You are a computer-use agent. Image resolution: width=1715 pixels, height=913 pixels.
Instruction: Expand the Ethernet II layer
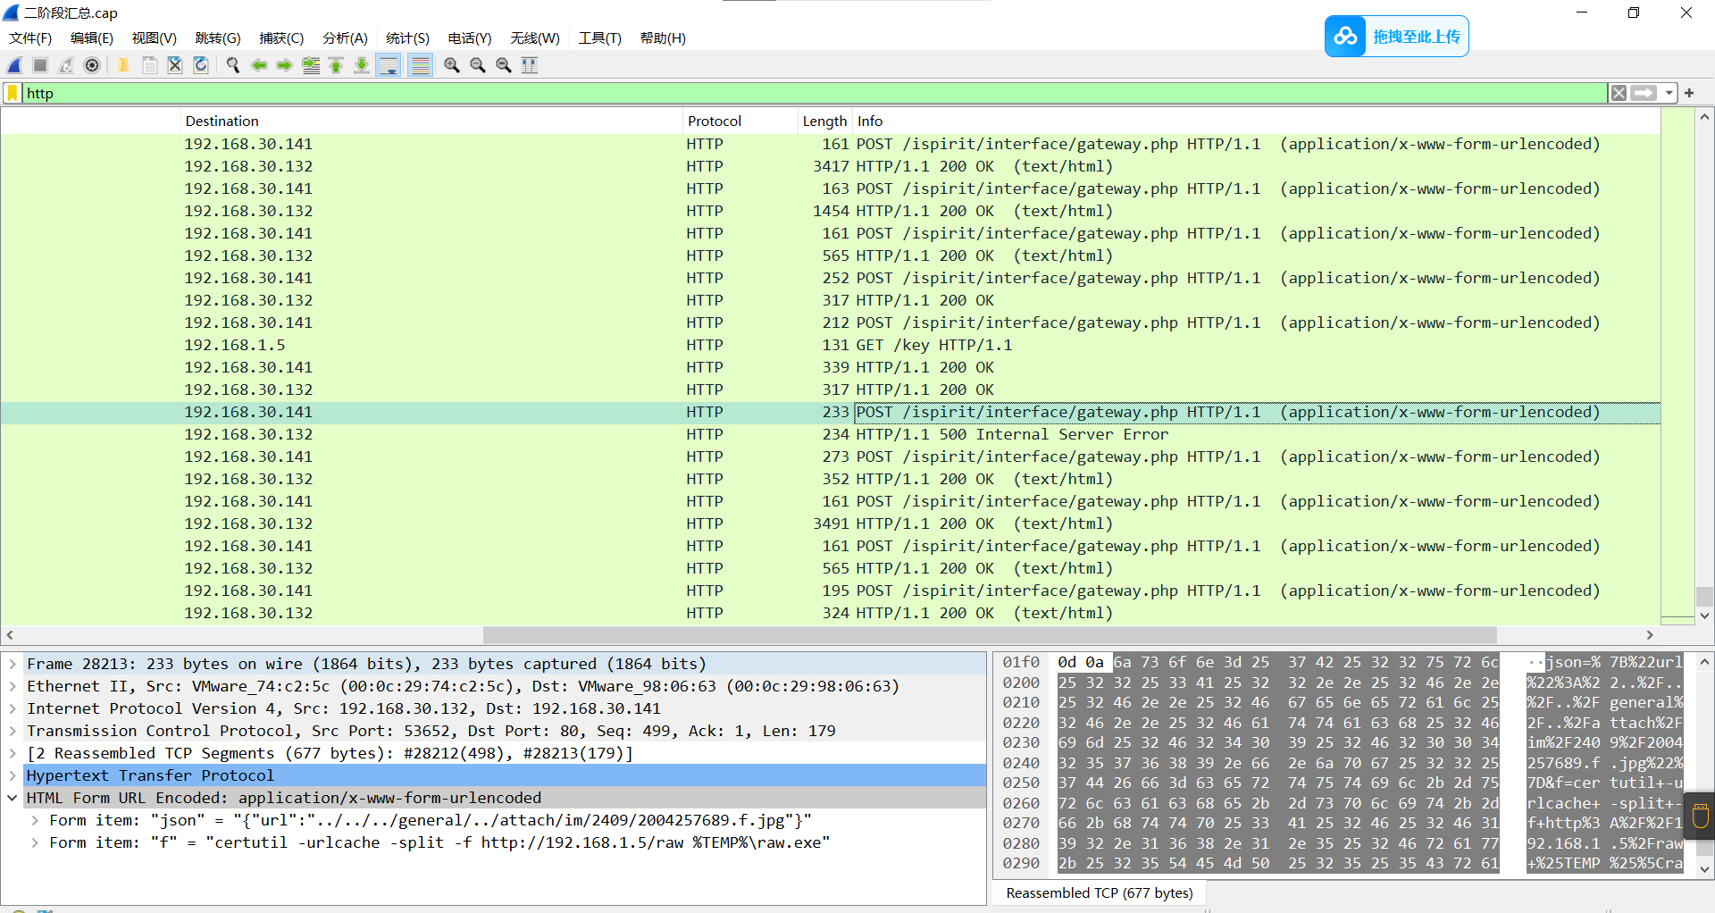pos(13,686)
